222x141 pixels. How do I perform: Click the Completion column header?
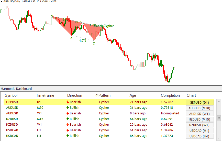170,95
